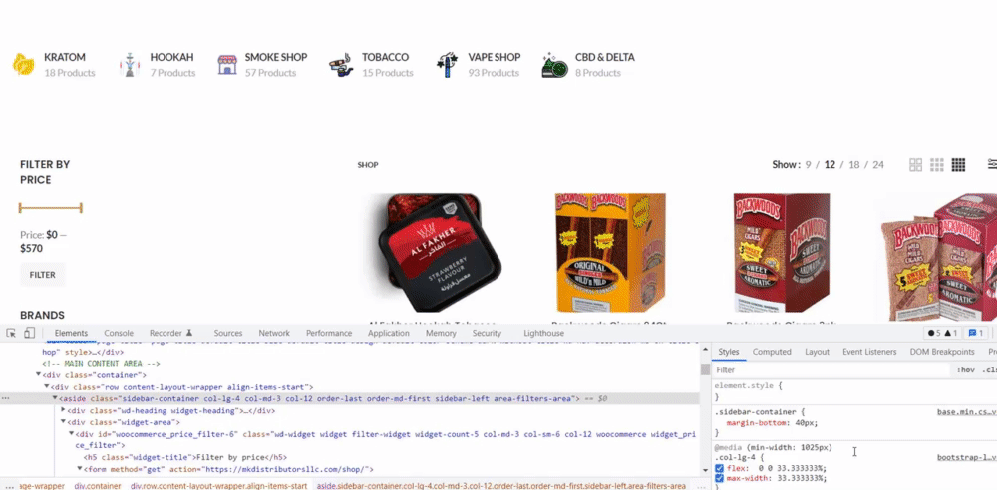Open the Application tab

[x=389, y=333]
